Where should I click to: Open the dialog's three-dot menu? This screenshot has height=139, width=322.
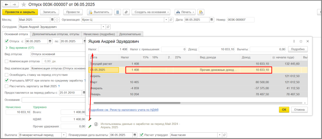(294, 41)
